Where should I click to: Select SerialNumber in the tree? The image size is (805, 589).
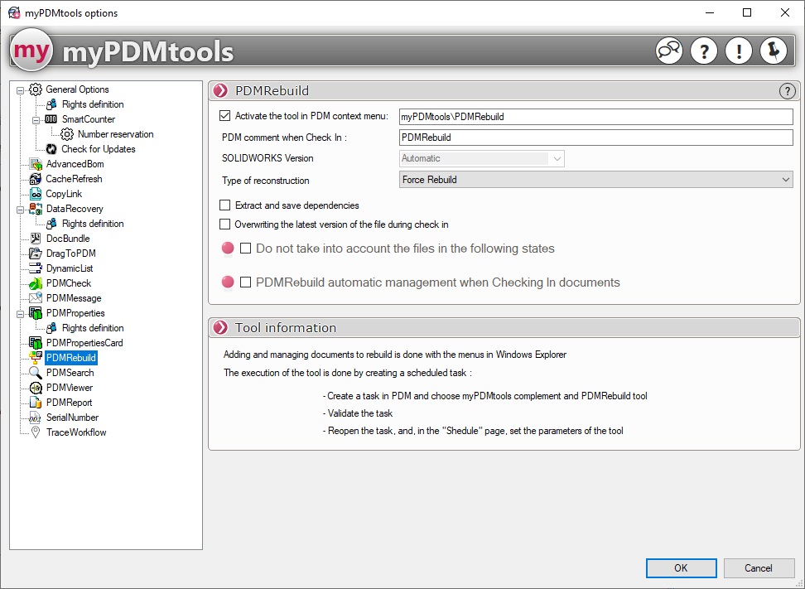[x=72, y=418]
